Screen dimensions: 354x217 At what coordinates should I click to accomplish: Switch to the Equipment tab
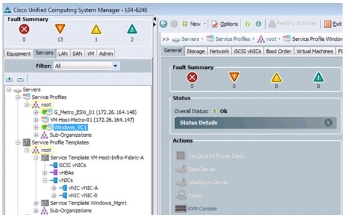pyautogui.click(x=19, y=53)
